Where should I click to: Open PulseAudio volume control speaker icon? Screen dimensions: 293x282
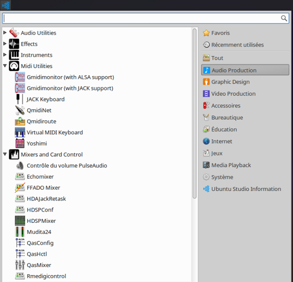point(20,166)
